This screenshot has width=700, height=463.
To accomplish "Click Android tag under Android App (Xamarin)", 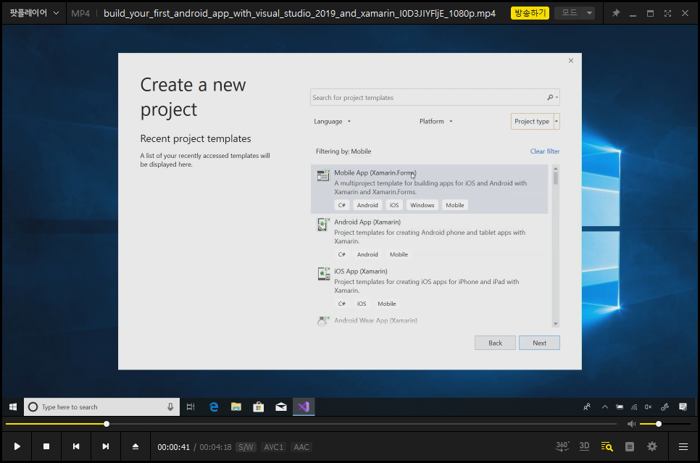I will point(367,254).
